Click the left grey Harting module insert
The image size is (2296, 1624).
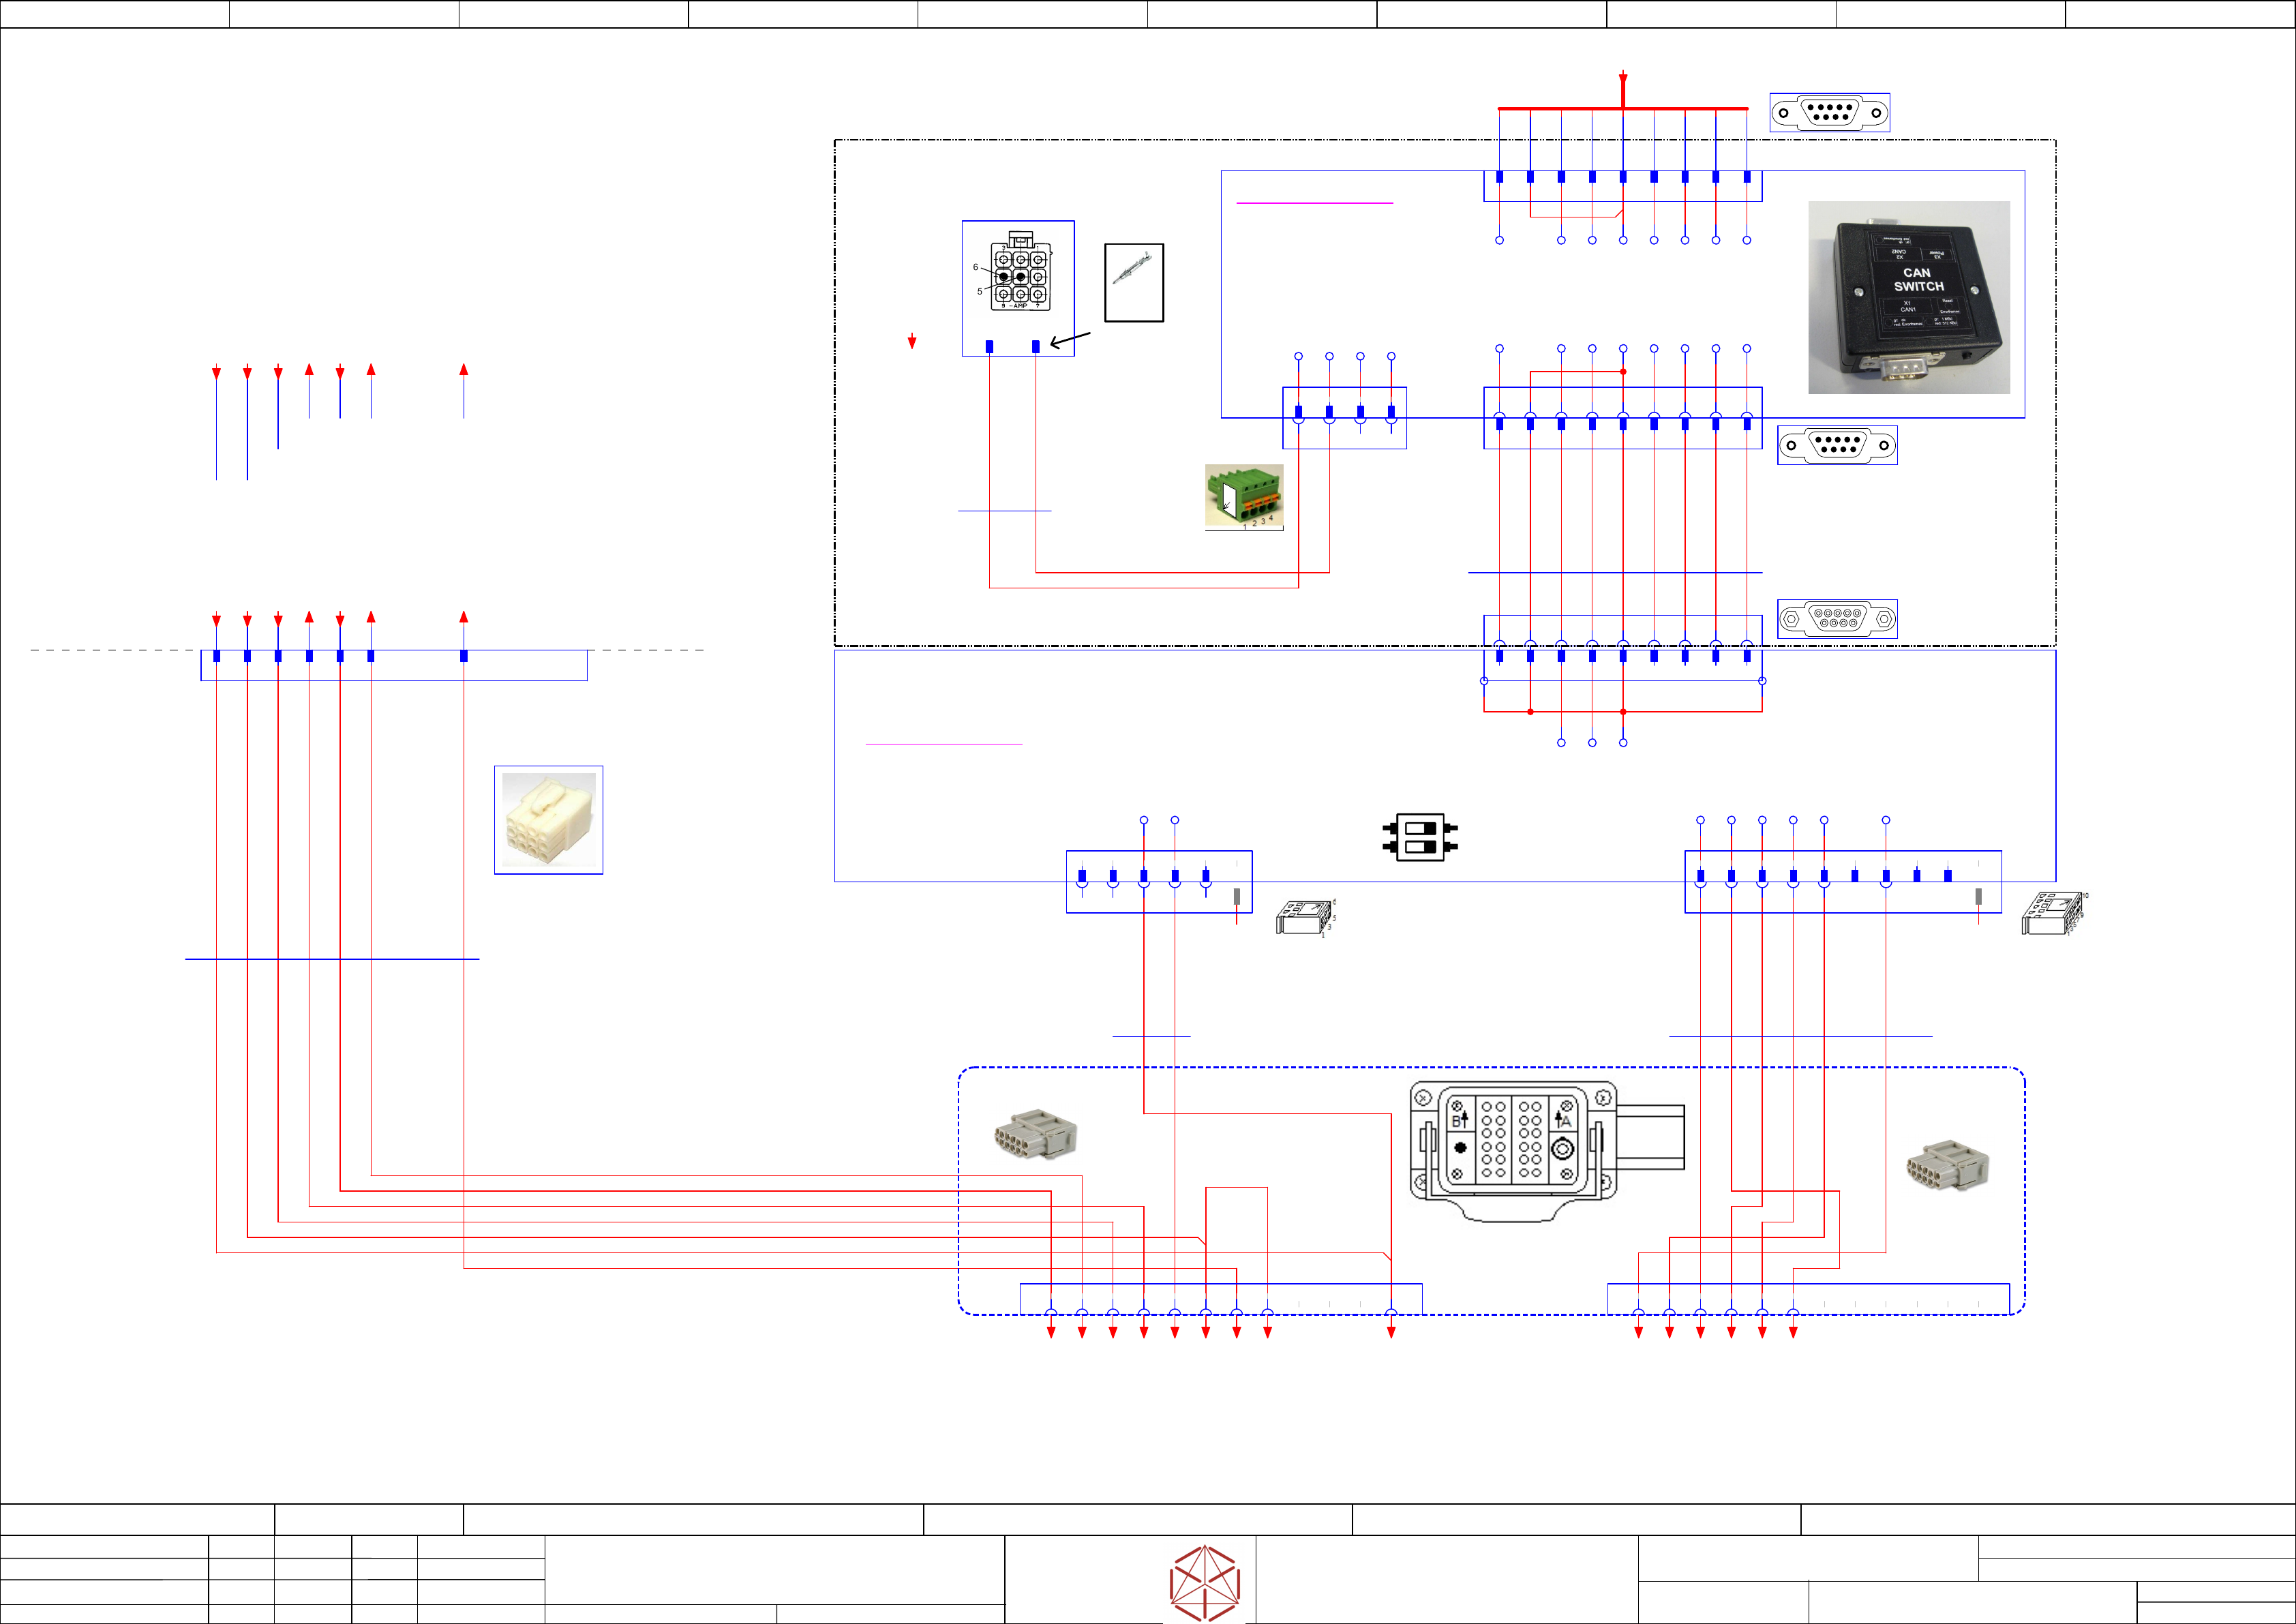(x=1034, y=1134)
